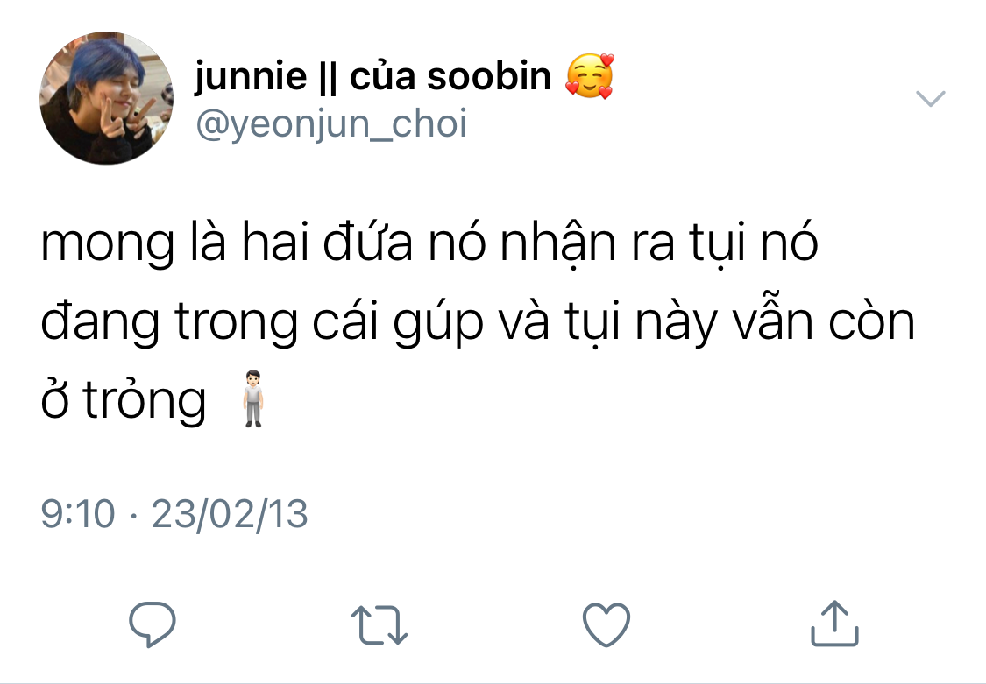The image size is (986, 684).
Task: Open profile via display name junnie
Action: coord(251,76)
